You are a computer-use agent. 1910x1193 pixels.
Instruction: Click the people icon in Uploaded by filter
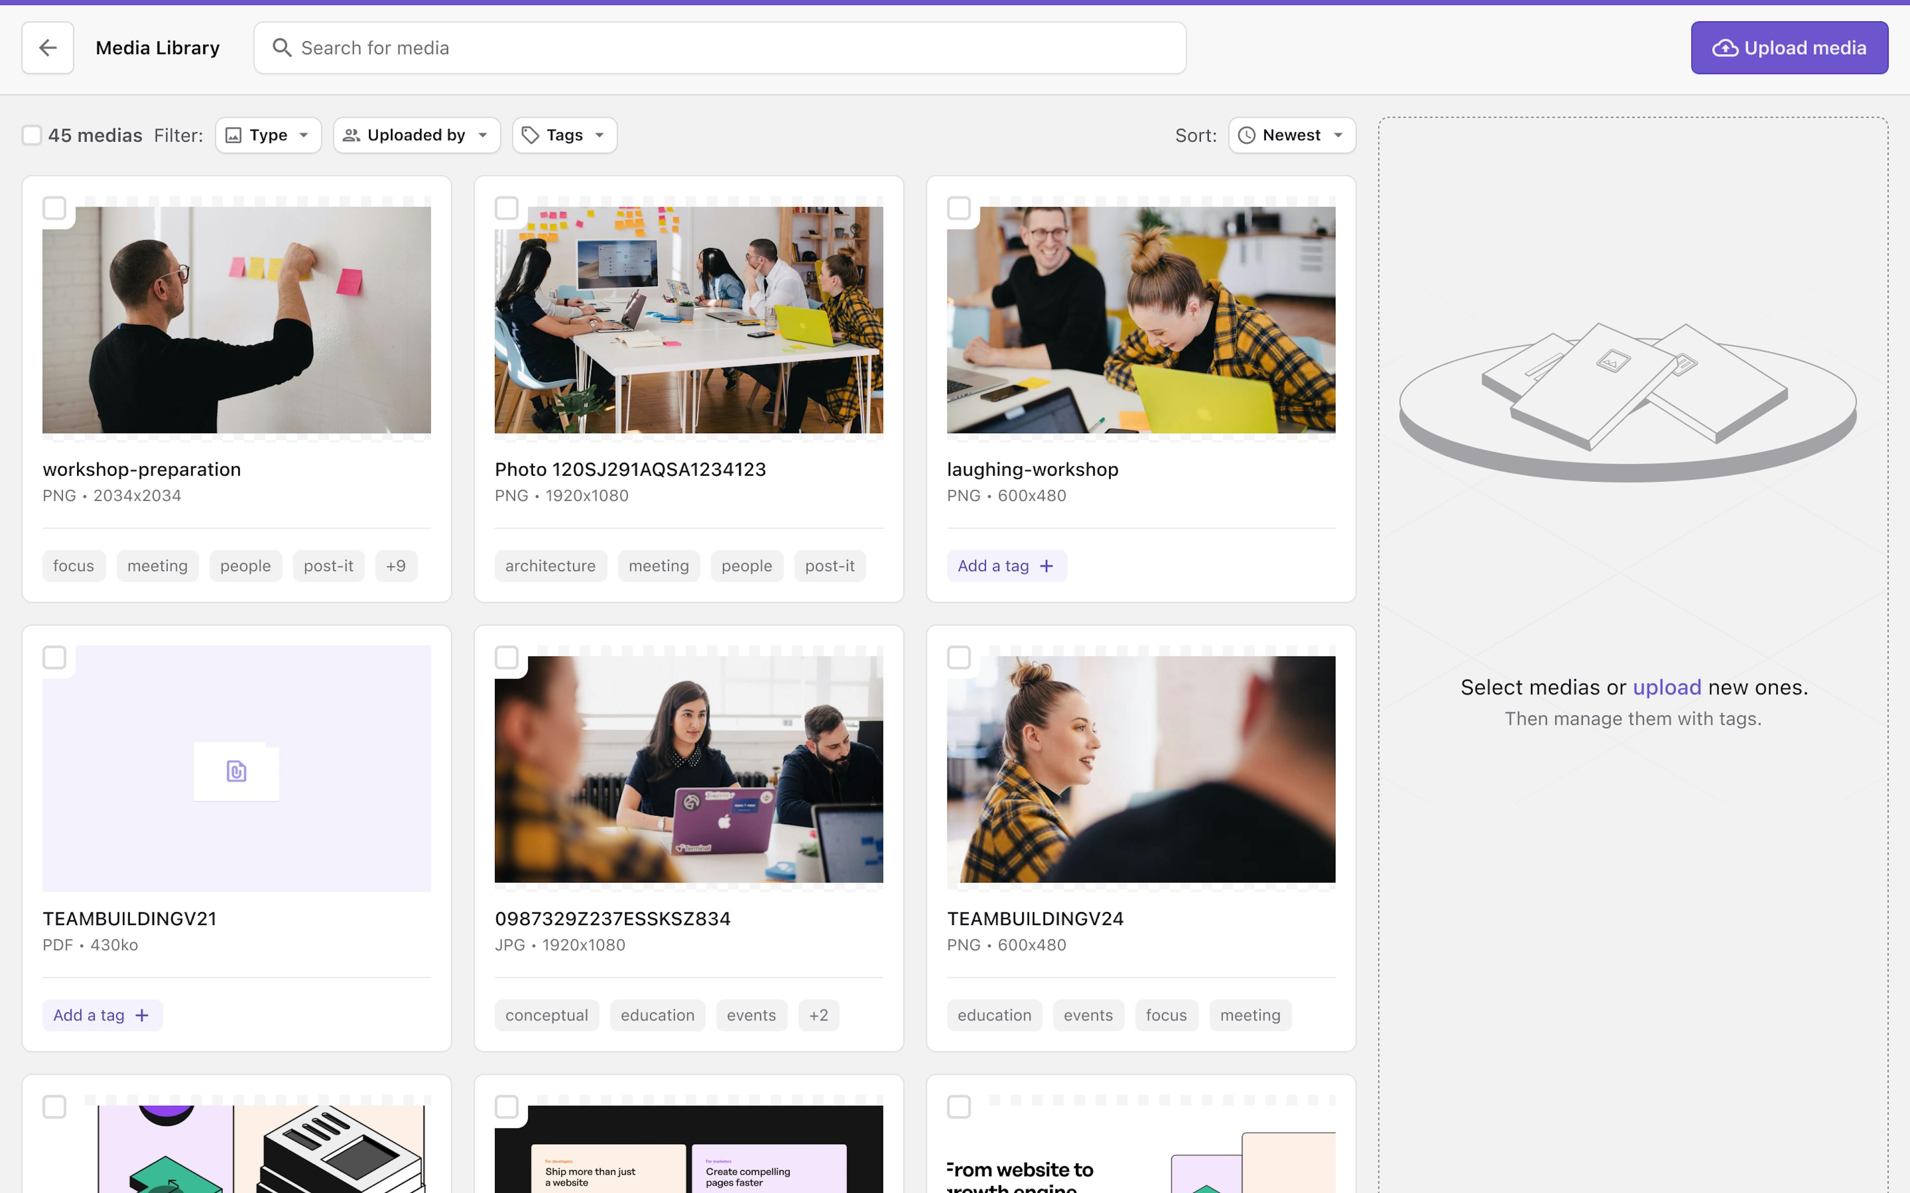(352, 135)
